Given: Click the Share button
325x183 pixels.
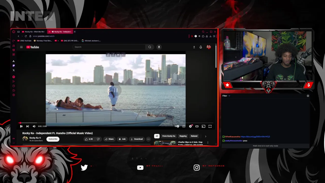Looking at the screenshot, I should coord(109,139).
